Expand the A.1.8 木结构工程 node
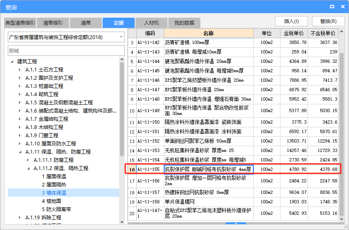The image size is (349, 230). click(x=20, y=127)
